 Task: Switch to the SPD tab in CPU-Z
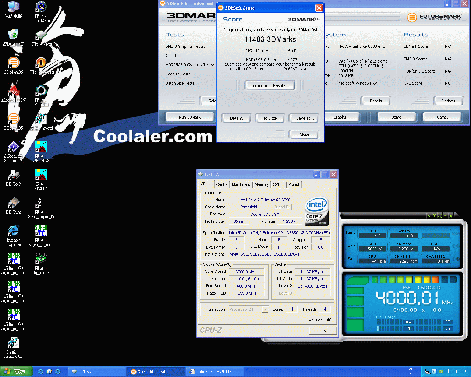coord(277,184)
